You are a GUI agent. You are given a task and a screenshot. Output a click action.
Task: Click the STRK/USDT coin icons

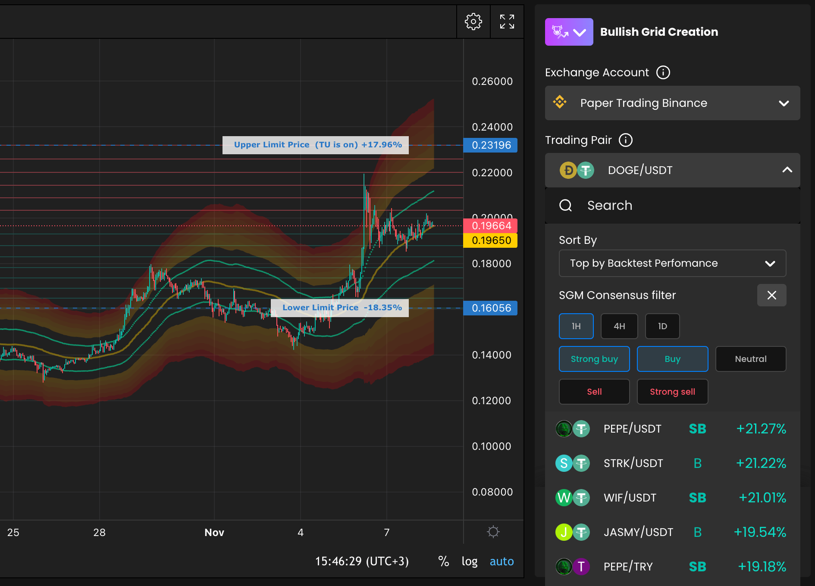click(x=573, y=463)
